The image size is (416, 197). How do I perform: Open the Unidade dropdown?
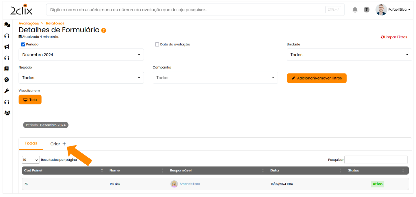coord(349,55)
